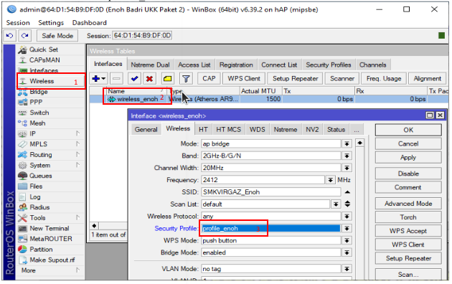Open Band dropdown showing 2GHz-B/G/N
This screenshot has width=452, height=284.
347,156
